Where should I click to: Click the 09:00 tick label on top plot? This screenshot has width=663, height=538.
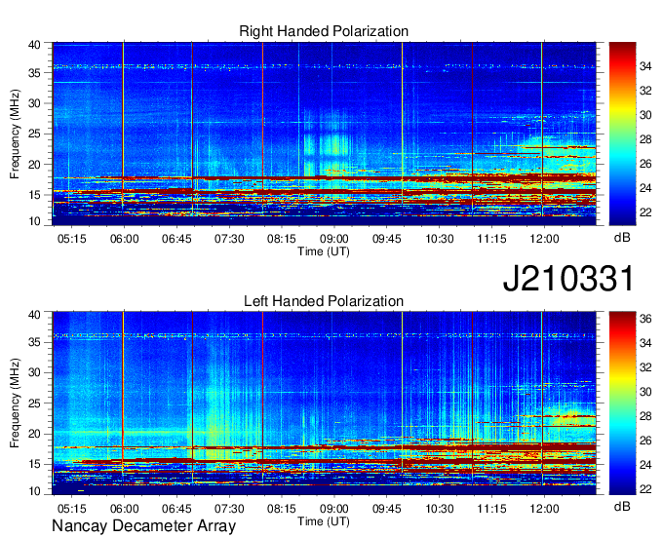(x=334, y=239)
